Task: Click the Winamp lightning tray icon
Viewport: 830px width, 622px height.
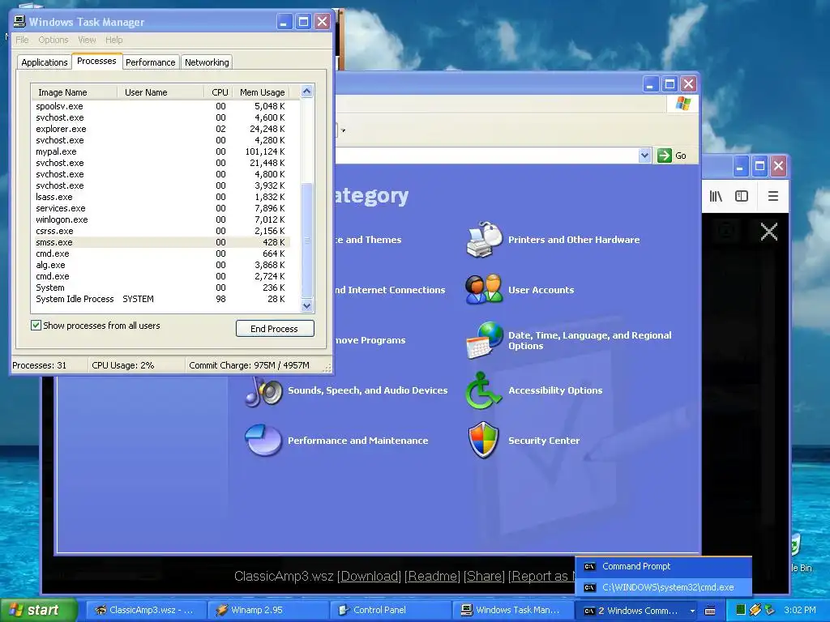Action: [x=755, y=610]
